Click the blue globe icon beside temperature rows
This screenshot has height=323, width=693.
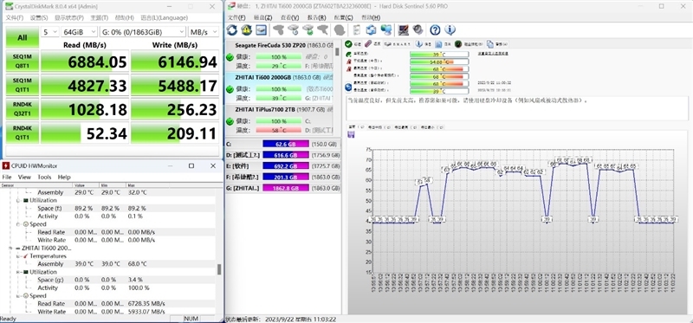348,87
